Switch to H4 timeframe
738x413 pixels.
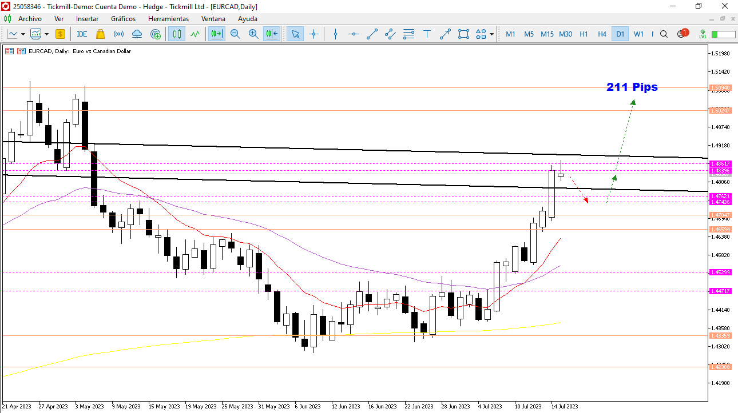602,34
